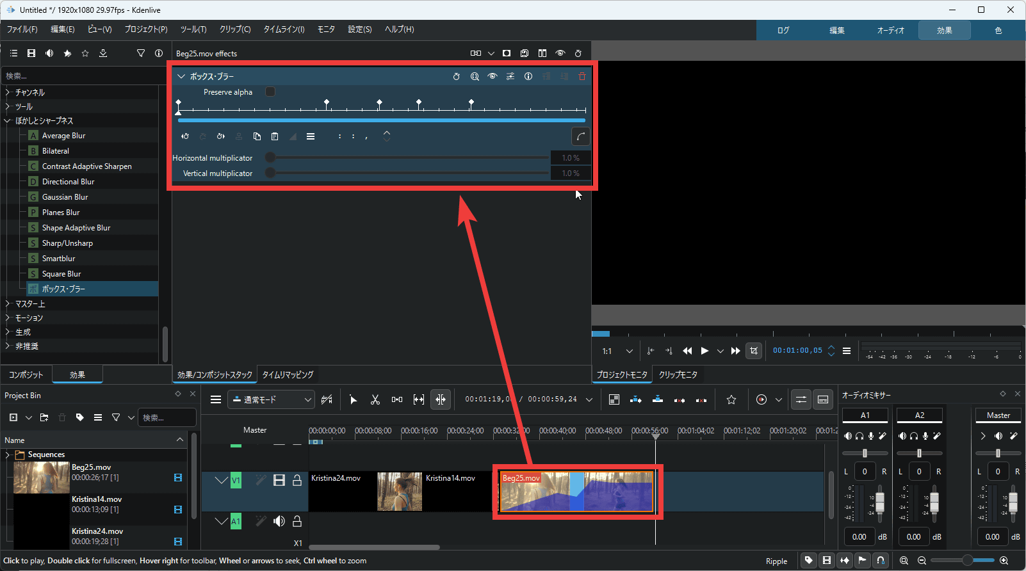Image resolution: width=1026 pixels, height=571 pixels.
Task: Adjust the Horizontal multiplicator slider
Action: [x=271, y=158]
